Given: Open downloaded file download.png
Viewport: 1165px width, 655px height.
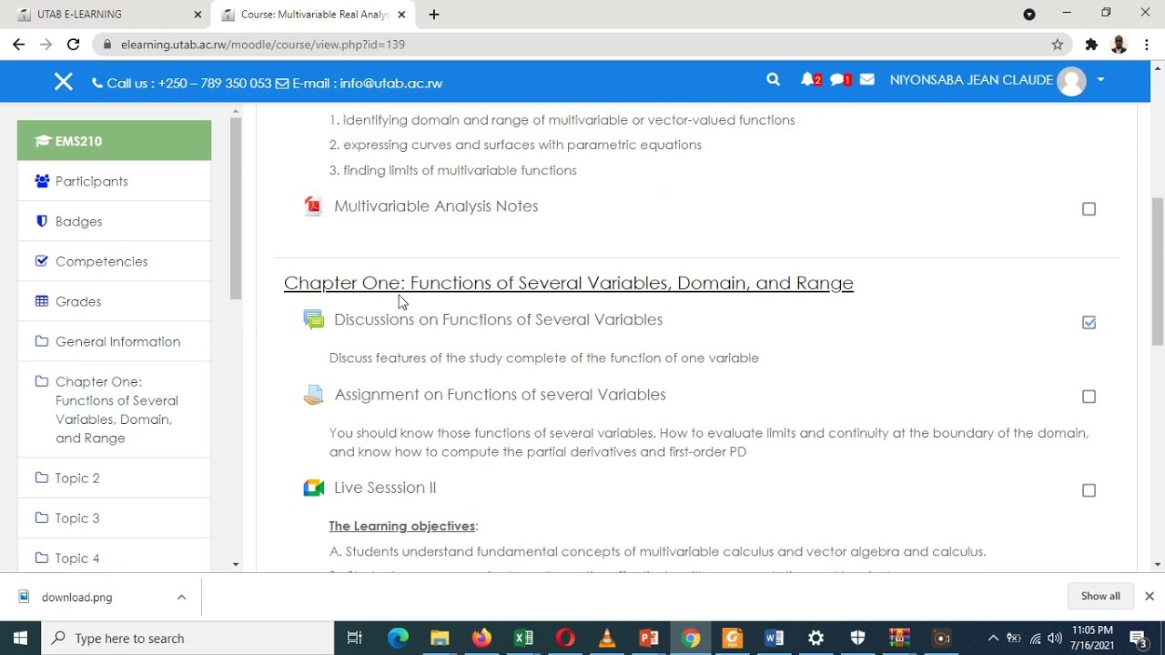Looking at the screenshot, I should (77, 597).
